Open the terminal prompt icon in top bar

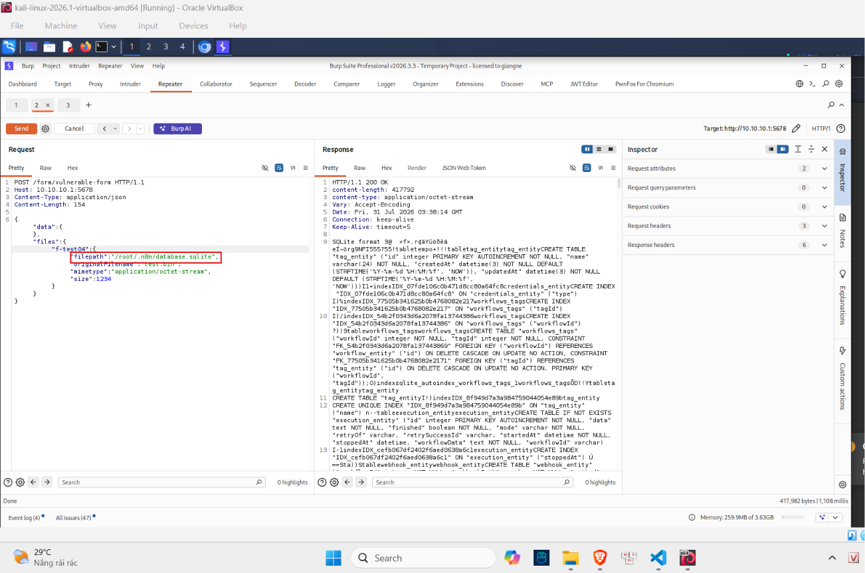(813, 84)
